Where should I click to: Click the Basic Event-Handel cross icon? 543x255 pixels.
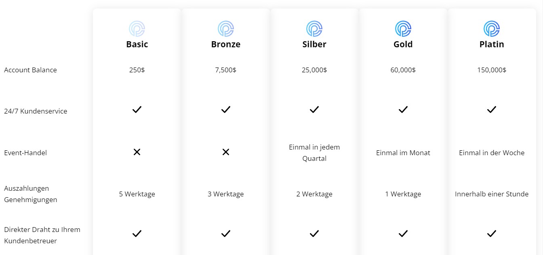[137, 152]
